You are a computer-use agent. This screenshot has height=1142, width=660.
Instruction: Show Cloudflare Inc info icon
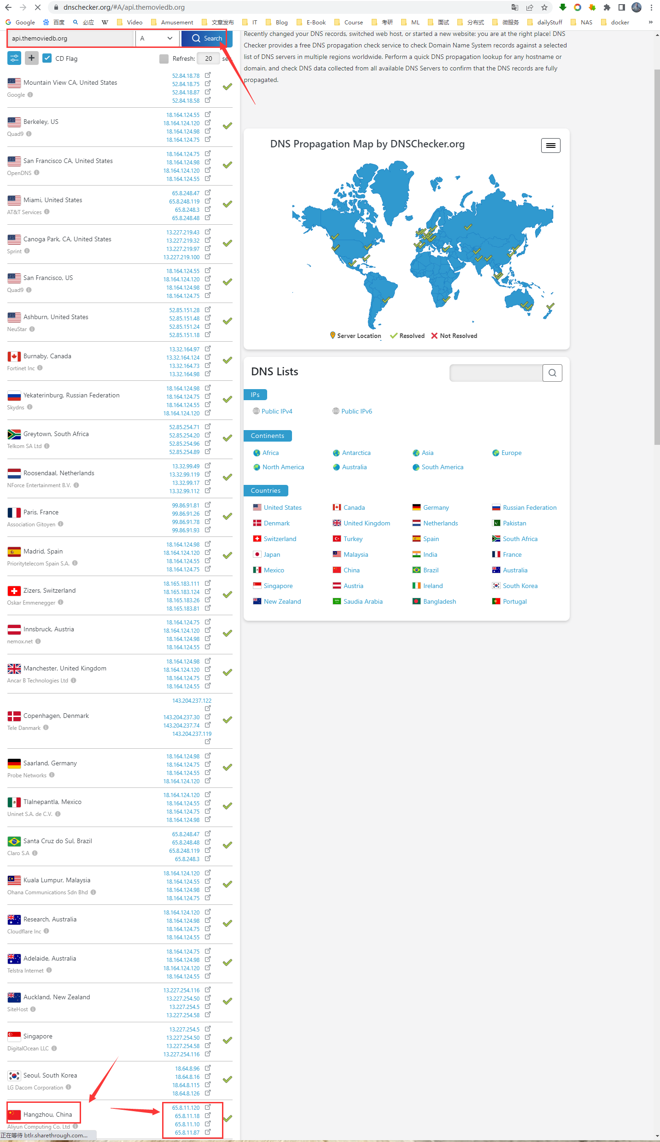(46, 931)
